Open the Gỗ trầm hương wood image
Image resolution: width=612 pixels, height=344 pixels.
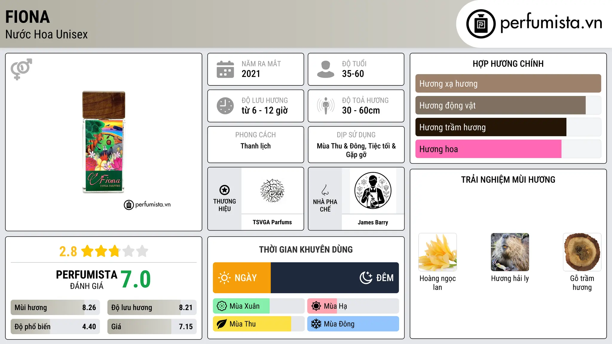coord(582,252)
